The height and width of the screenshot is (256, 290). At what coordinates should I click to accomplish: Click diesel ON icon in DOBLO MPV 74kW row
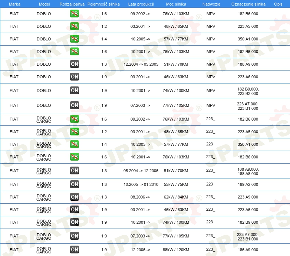point(74,91)
